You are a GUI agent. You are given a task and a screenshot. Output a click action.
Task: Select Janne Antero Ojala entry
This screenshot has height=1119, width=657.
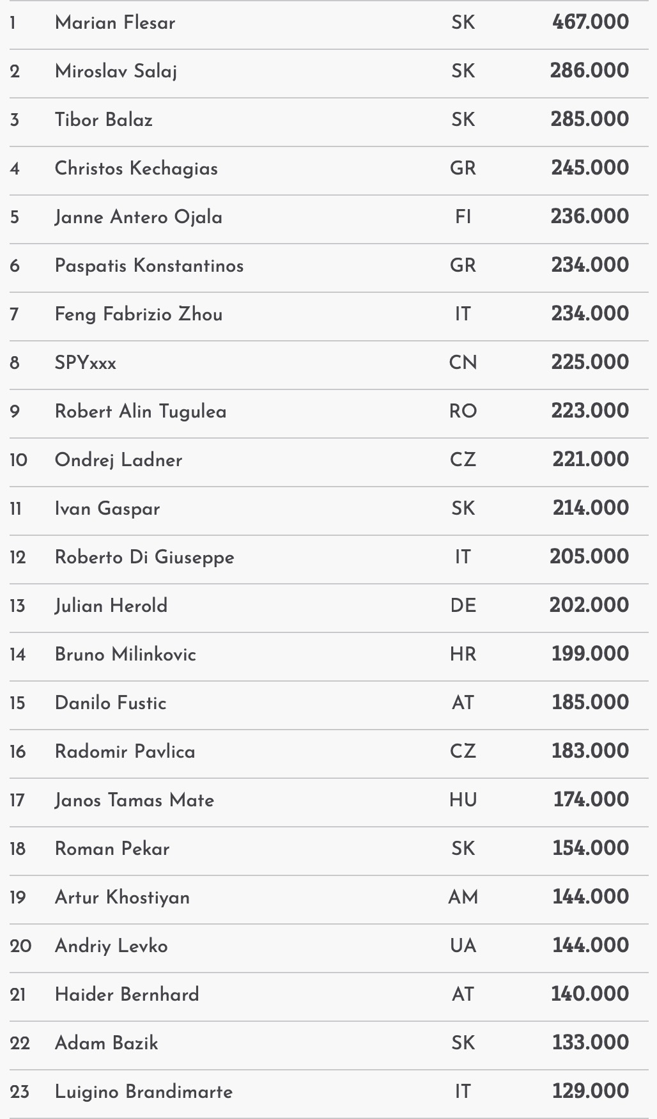pyautogui.click(x=139, y=217)
